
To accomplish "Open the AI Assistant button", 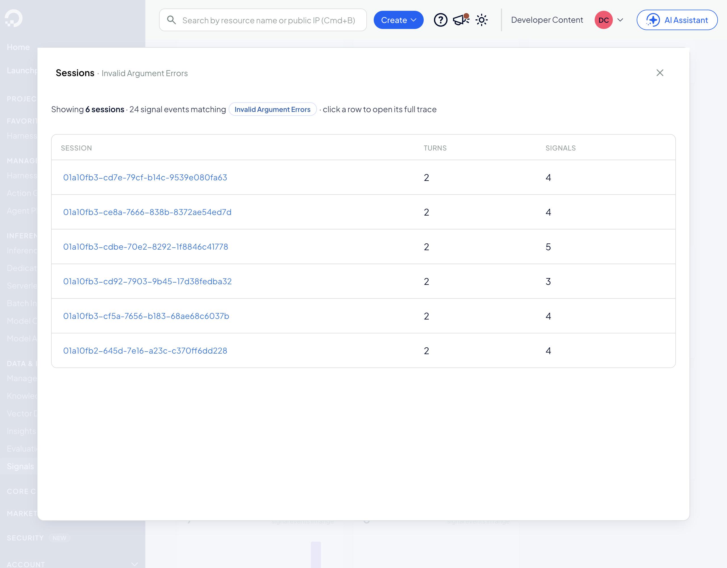I will pos(677,20).
